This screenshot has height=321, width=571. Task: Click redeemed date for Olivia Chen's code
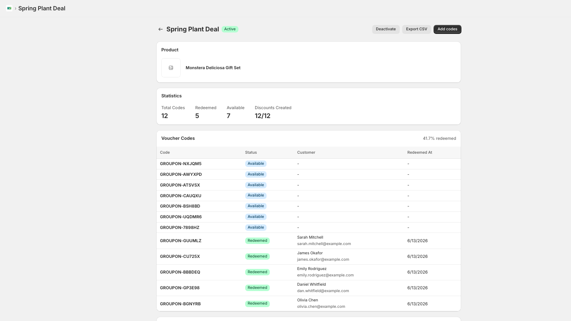[418, 304]
